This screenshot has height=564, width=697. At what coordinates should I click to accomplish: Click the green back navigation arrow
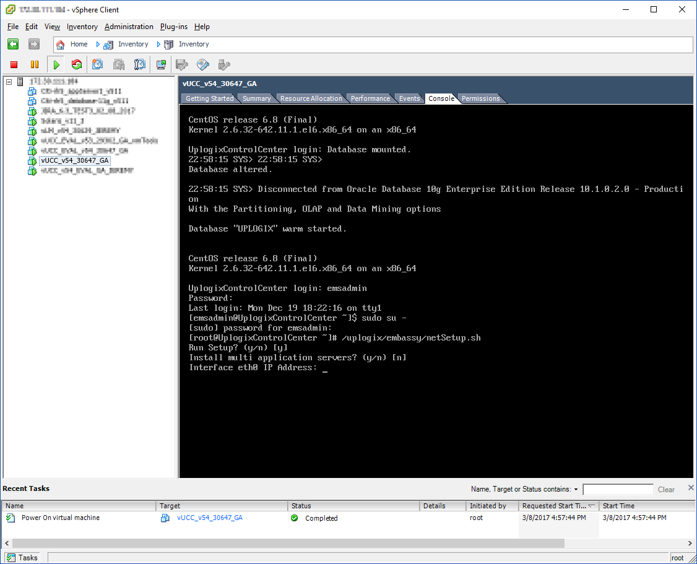point(13,44)
